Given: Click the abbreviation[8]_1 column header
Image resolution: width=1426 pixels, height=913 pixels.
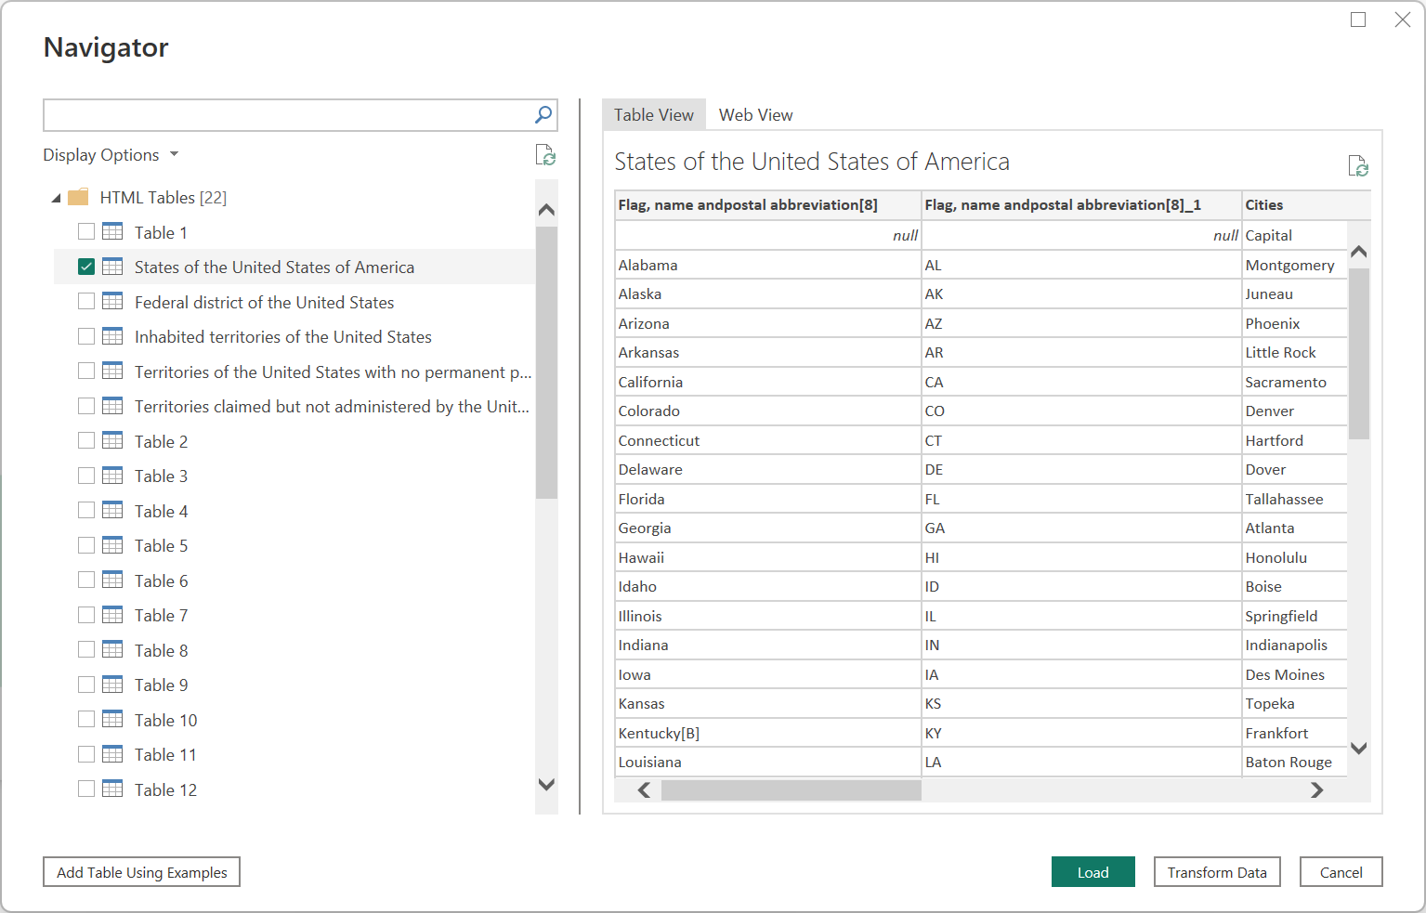Looking at the screenshot, I should tap(1081, 204).
